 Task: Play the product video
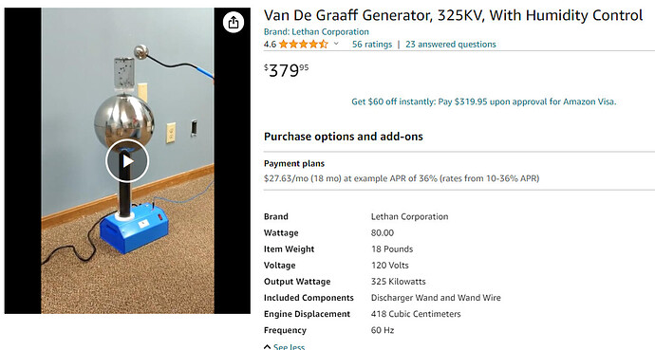coord(127,161)
